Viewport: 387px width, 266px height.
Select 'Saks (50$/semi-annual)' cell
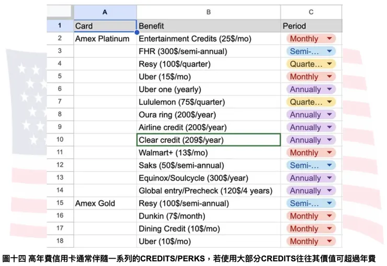point(209,165)
